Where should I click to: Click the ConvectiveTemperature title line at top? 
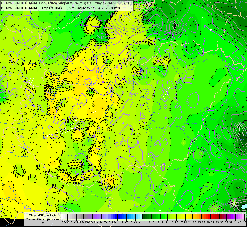pyautogui.click(x=66, y=3)
